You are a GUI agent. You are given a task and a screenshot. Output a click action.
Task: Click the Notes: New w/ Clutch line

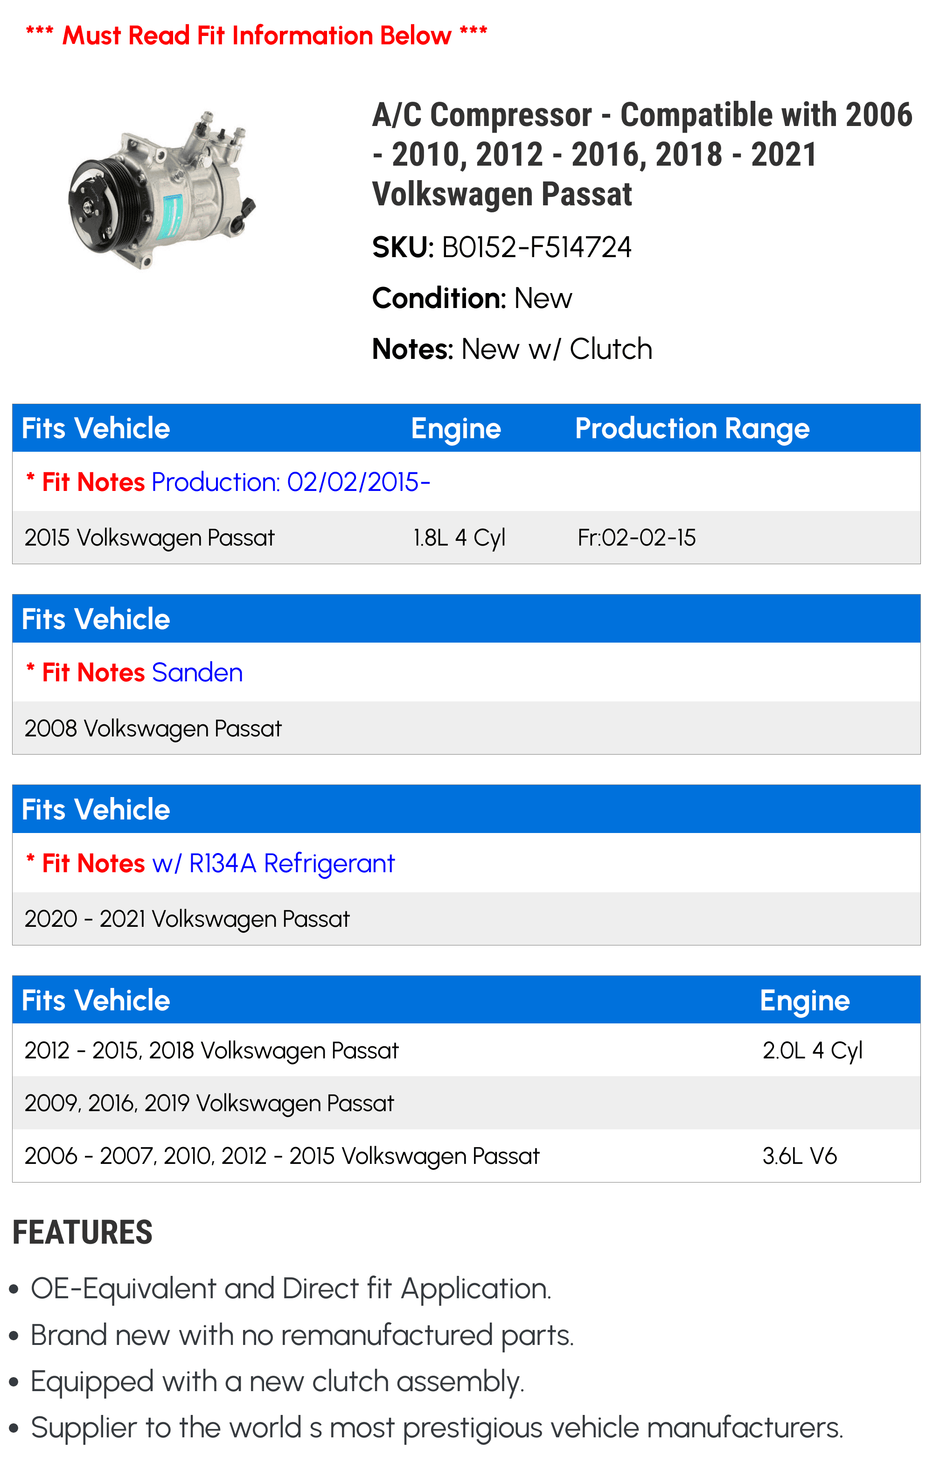[x=512, y=350]
